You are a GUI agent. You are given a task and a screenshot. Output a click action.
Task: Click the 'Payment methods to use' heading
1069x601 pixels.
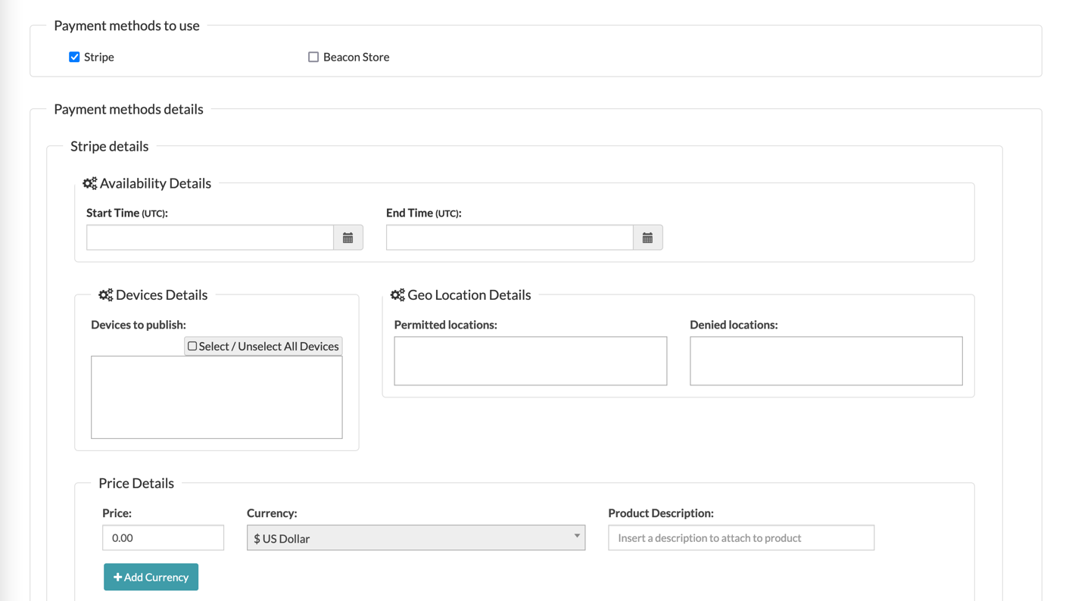(x=126, y=26)
